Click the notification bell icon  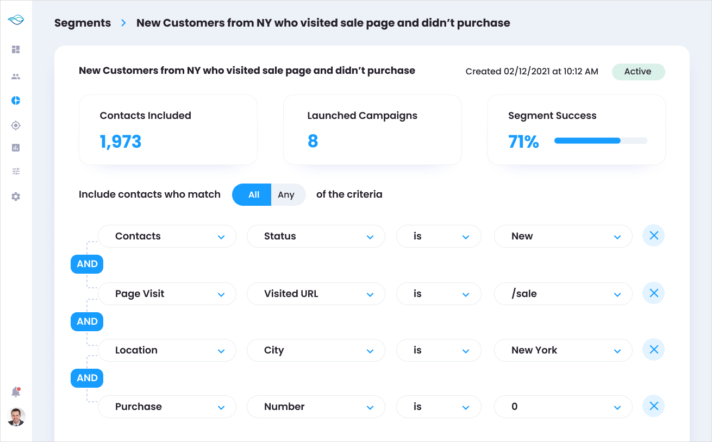pyautogui.click(x=16, y=392)
